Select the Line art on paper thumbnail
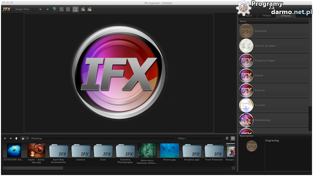The height and width of the screenshot is (176, 313). pyautogui.click(x=246, y=46)
